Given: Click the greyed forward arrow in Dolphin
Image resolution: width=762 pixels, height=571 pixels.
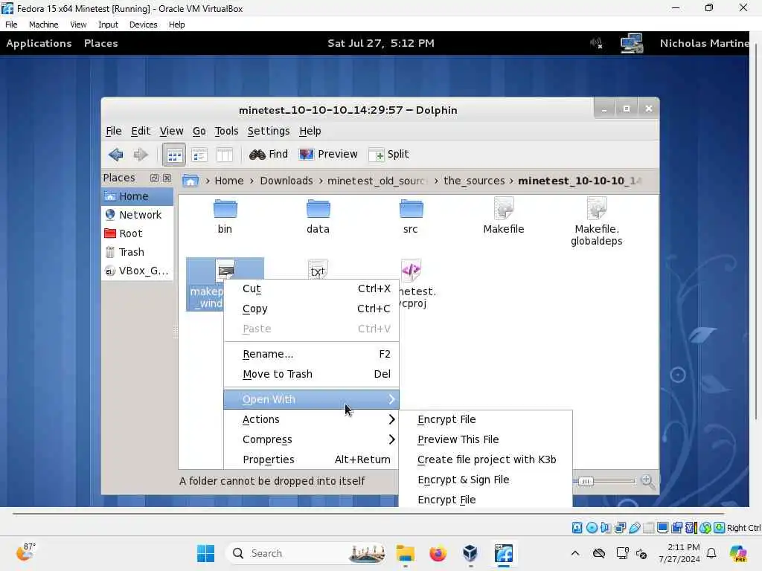Looking at the screenshot, I should (141, 155).
